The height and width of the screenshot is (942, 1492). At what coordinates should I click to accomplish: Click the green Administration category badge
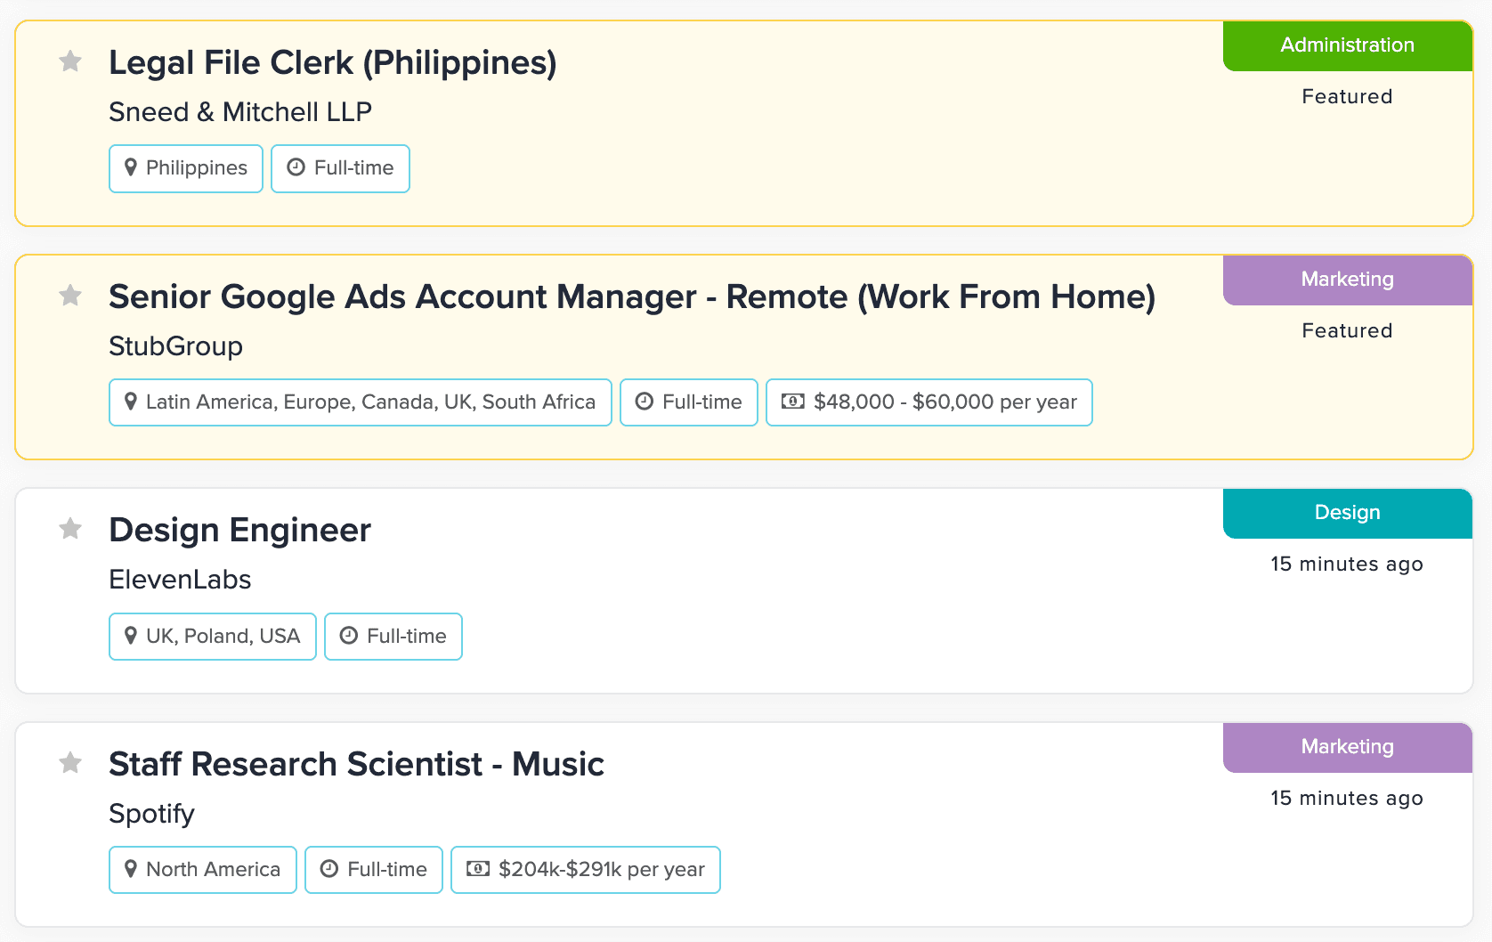coord(1347,45)
